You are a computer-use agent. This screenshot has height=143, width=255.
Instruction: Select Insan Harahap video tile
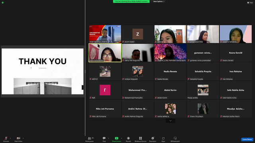click(x=105, y=34)
